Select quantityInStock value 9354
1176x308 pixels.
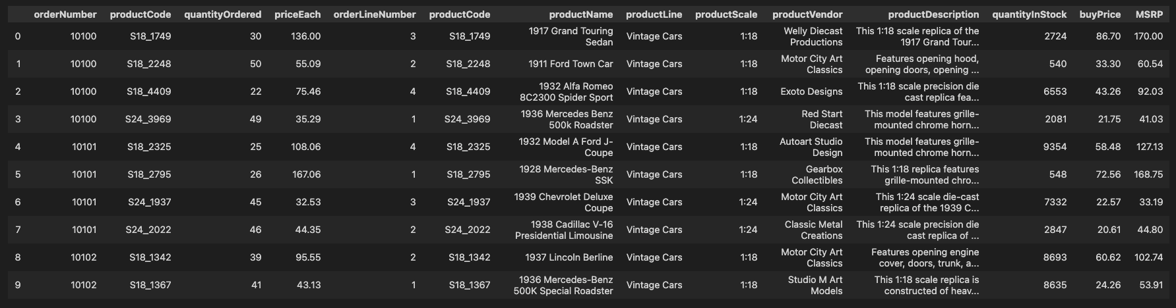click(1055, 147)
